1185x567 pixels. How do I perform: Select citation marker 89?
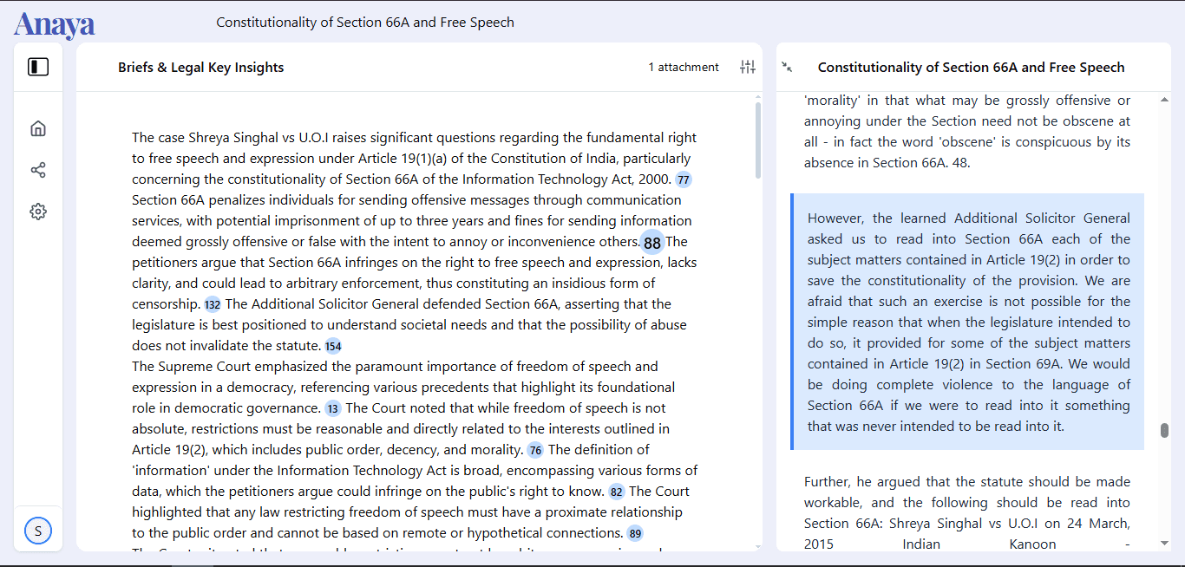coord(635,533)
